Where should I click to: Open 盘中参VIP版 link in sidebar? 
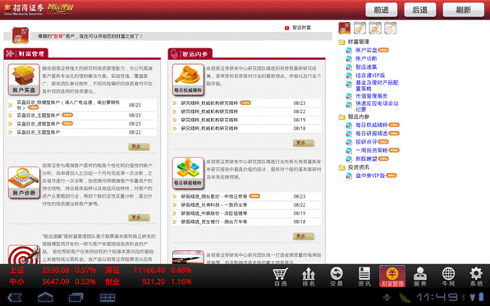tap(370, 176)
